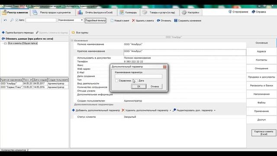Collapse the Основные section
The height and width of the screenshot is (156, 277).
(72, 40)
